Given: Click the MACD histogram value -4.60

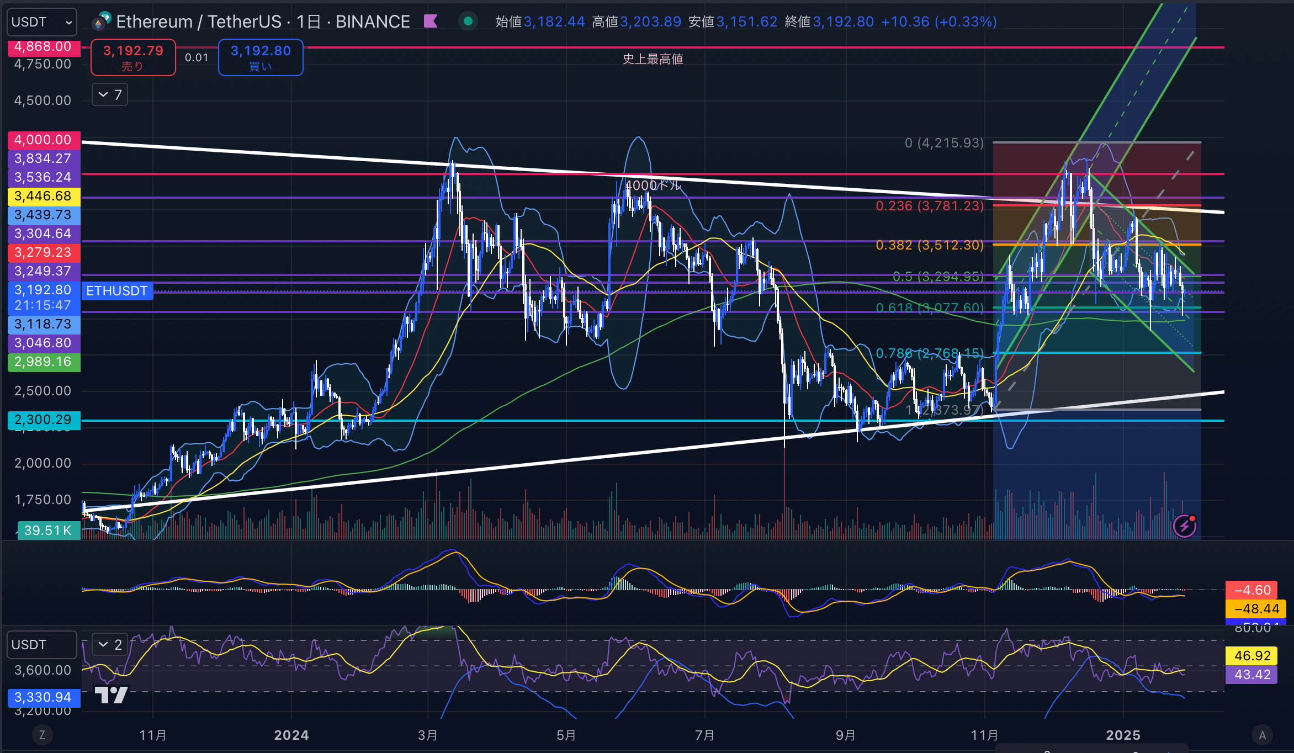Looking at the screenshot, I should click(1252, 590).
